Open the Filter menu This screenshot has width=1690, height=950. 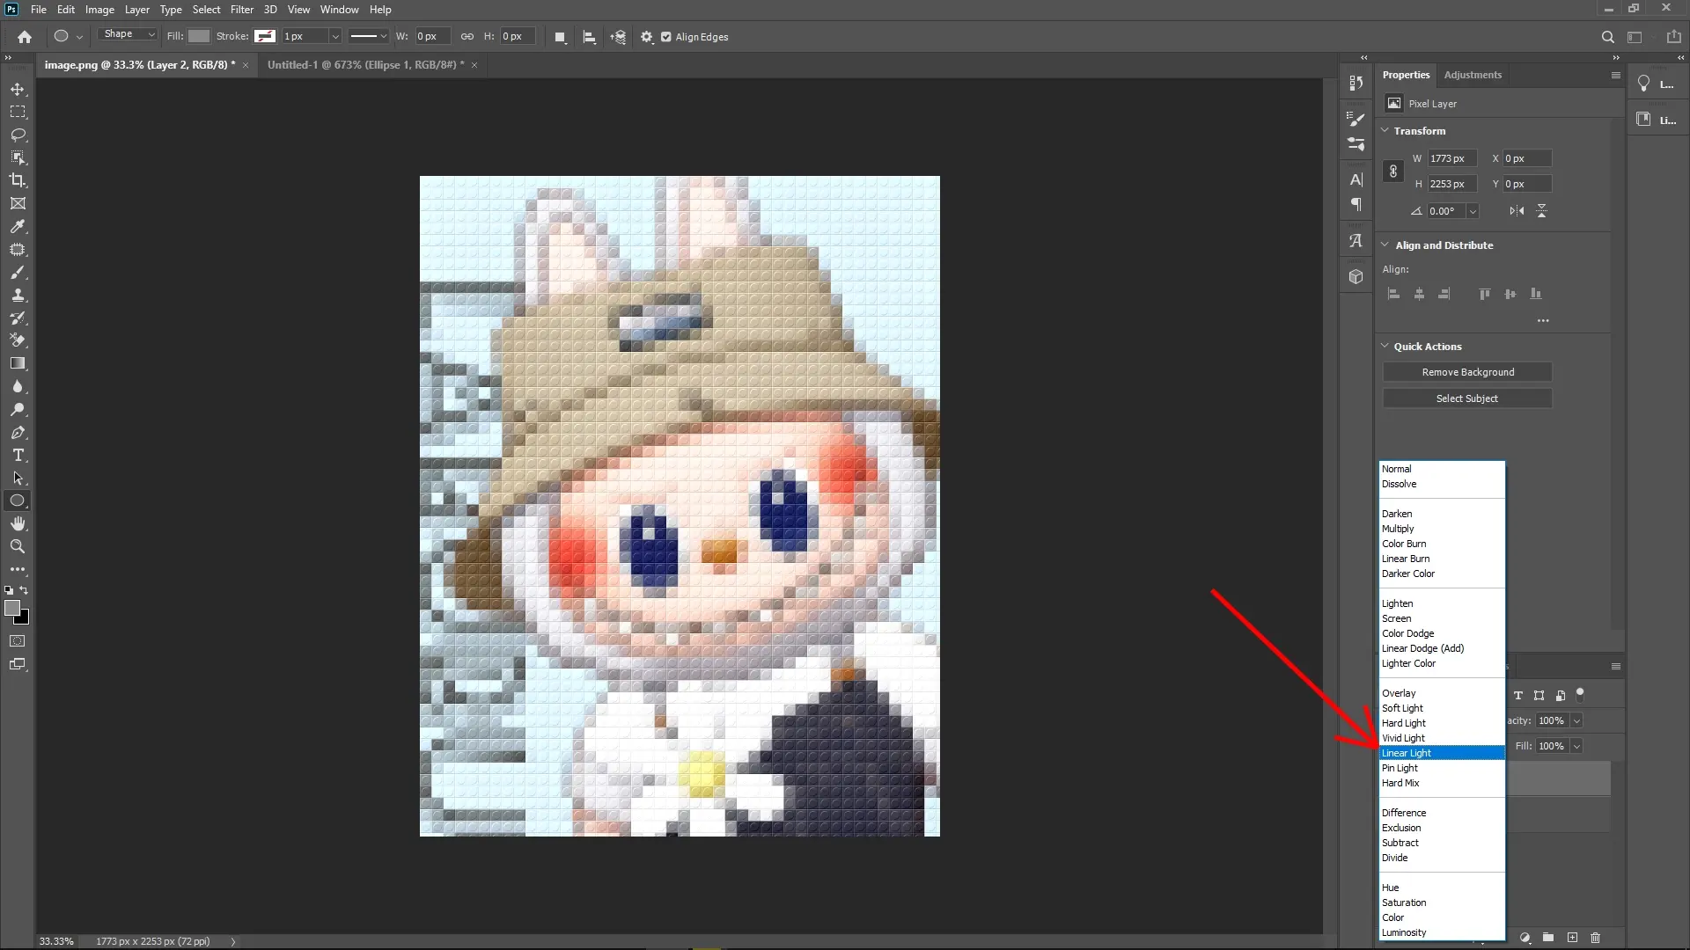[242, 10]
